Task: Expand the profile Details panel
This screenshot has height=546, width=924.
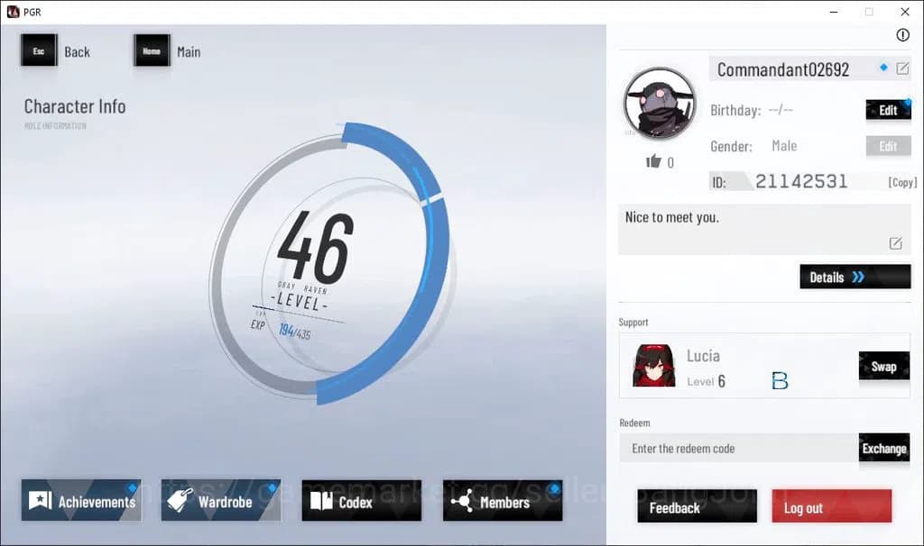Action: (x=855, y=278)
